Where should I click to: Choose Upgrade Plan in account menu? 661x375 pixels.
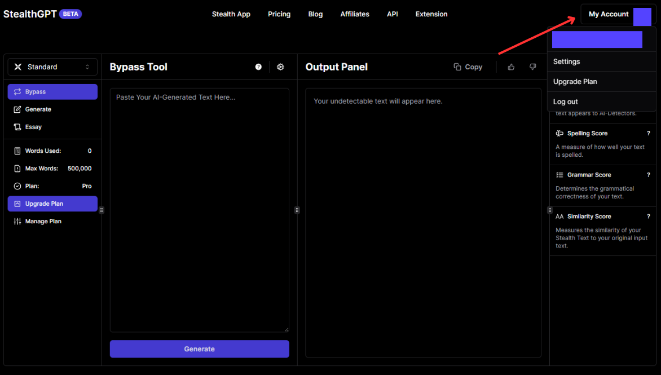(602, 82)
